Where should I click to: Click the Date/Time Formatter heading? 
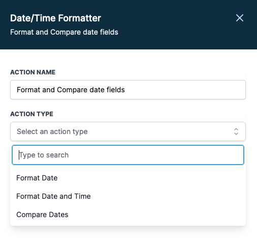pyautogui.click(x=55, y=18)
